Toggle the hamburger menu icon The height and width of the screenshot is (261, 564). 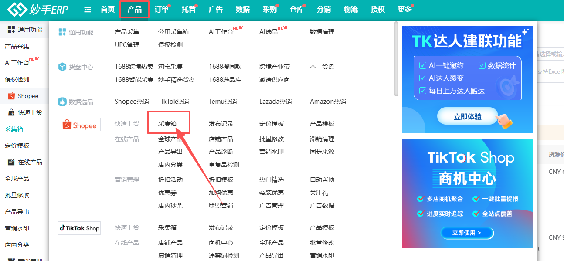tap(88, 10)
